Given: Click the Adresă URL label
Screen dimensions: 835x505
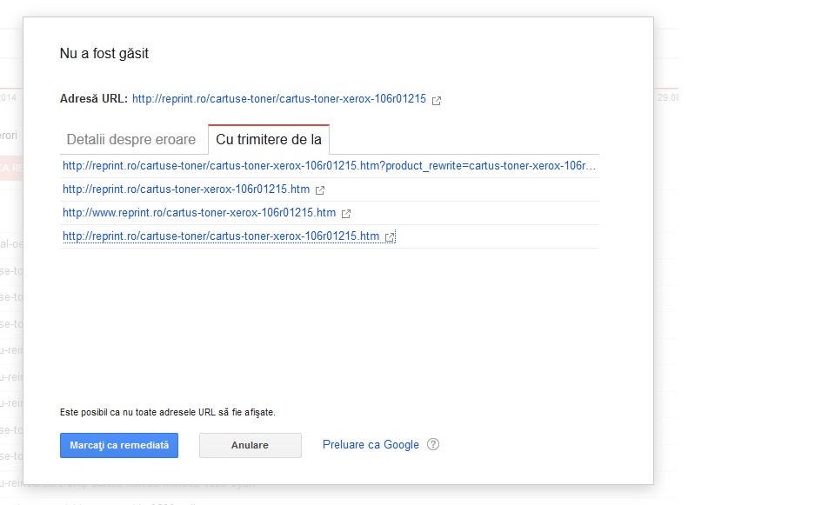Looking at the screenshot, I should pyautogui.click(x=94, y=99).
